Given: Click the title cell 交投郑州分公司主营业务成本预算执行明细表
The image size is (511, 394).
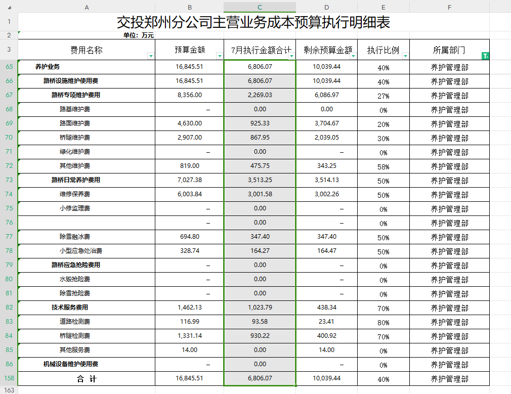Looking at the screenshot, I should pyautogui.click(x=253, y=22).
